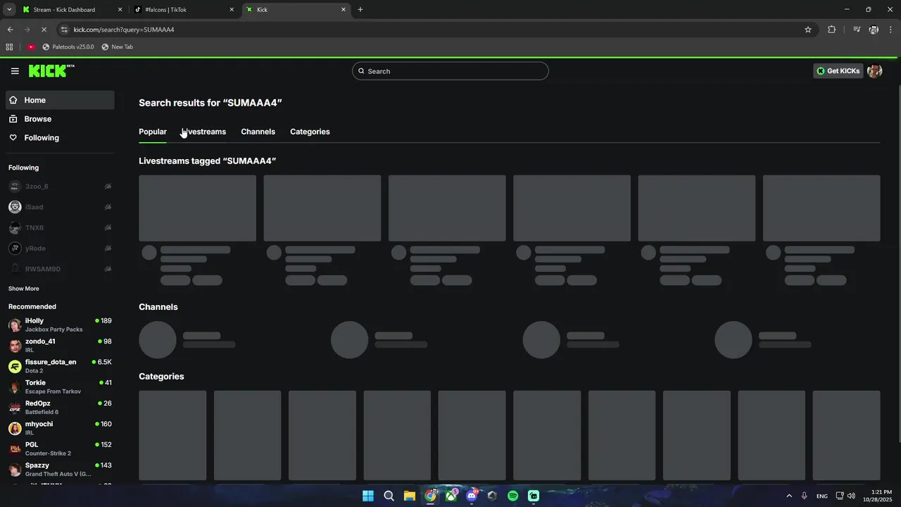
Task: Open followed channel 3zoo_6
Action: 60,187
